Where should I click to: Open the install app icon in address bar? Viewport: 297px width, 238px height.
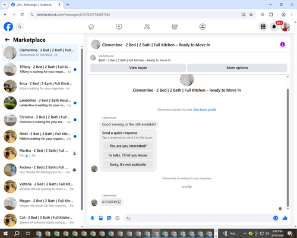pyautogui.click(x=244, y=14)
